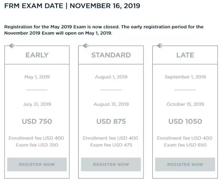222x181 pixels.
Task: Click Register Now under Standard pricing
Action: coord(111,164)
